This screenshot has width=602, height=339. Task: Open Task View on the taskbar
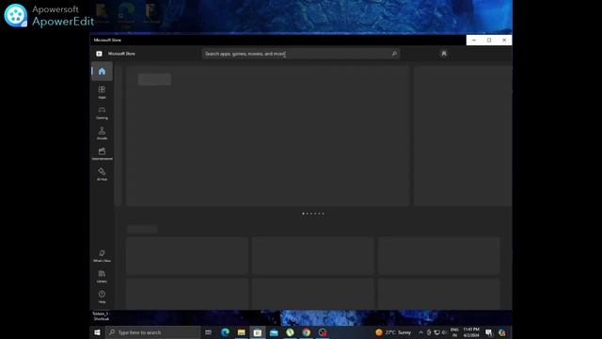click(208, 332)
